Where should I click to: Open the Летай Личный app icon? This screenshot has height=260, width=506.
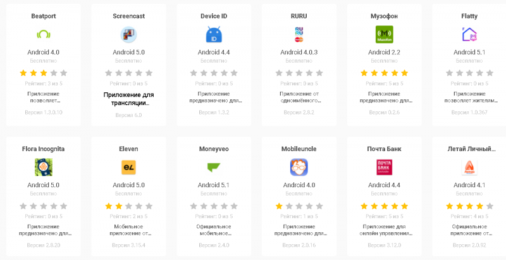pyautogui.click(x=469, y=167)
